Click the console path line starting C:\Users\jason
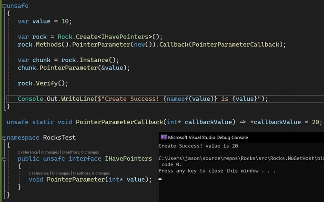 (241, 158)
